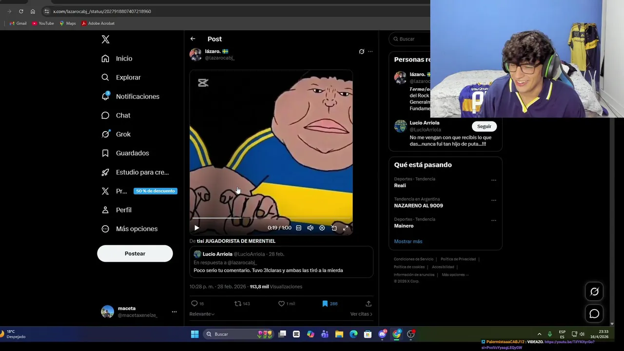The width and height of the screenshot is (624, 351).
Task: Click the share icon on the post
Action: click(x=369, y=304)
